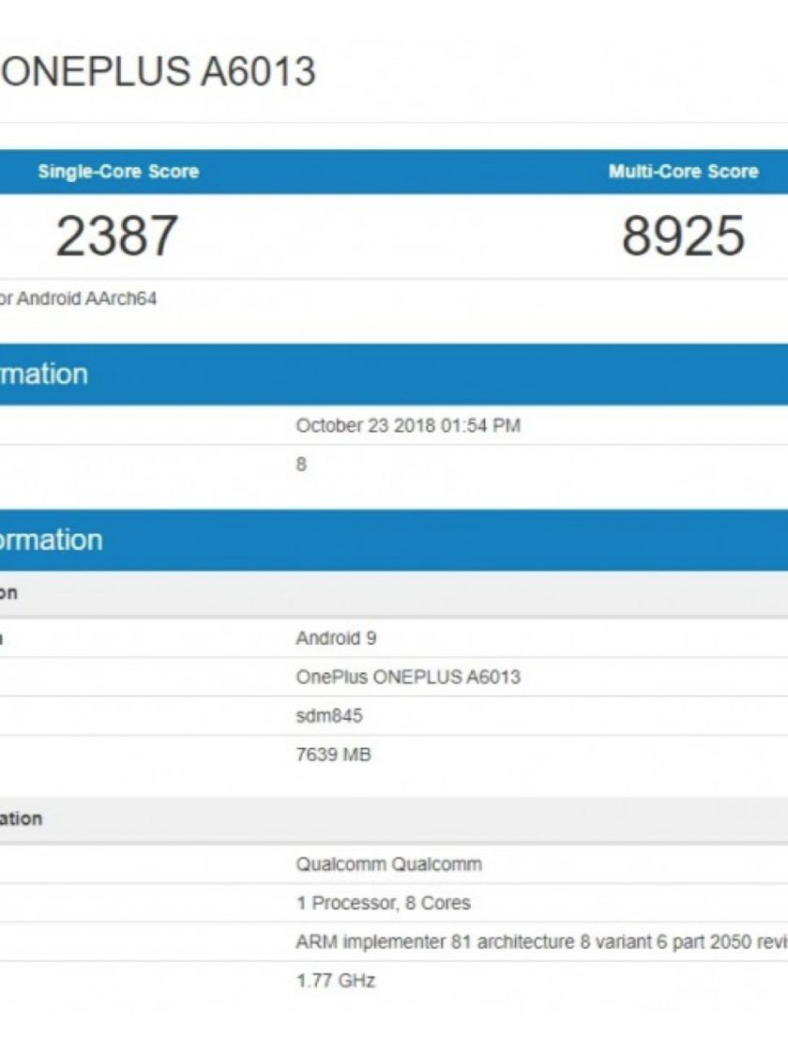
Task: Click the ONEPLUS A6013 page title
Action: 158,72
